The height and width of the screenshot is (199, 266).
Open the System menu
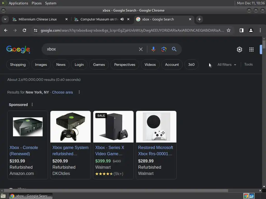[51, 3]
